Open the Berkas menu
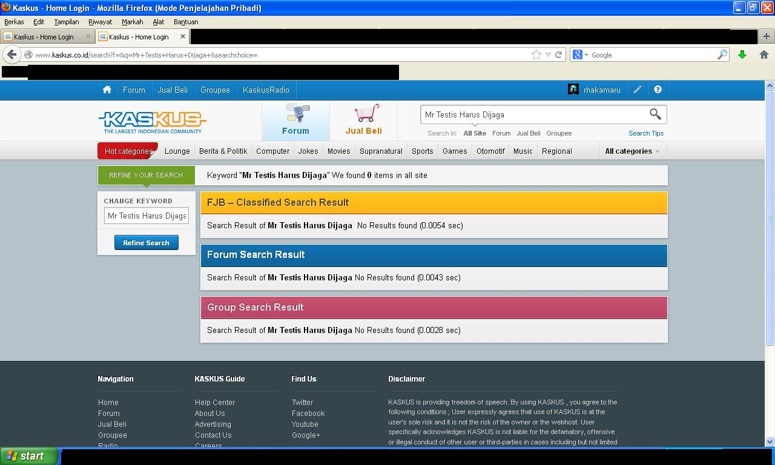The height and width of the screenshot is (465, 775). pos(14,22)
